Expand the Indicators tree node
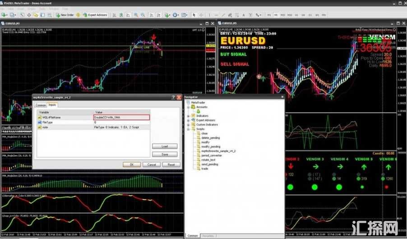Screen dimensions: 407x239 (x=189, y=116)
